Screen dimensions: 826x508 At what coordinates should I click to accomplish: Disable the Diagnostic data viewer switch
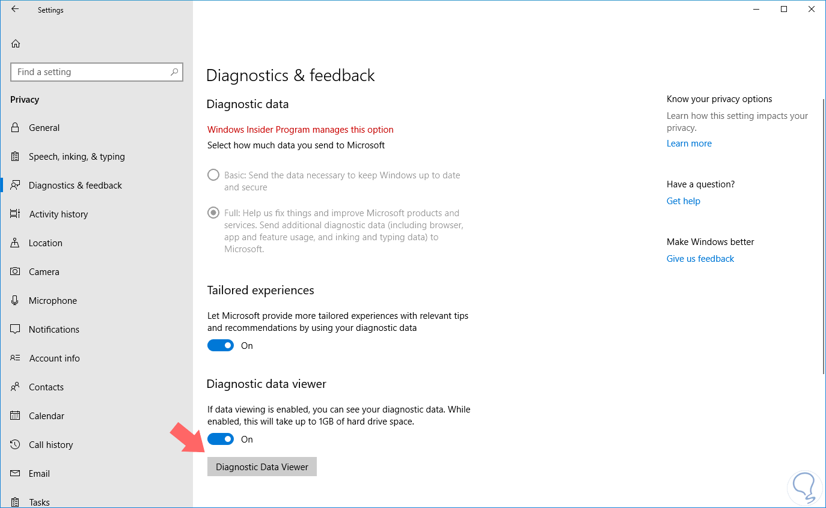pos(221,439)
